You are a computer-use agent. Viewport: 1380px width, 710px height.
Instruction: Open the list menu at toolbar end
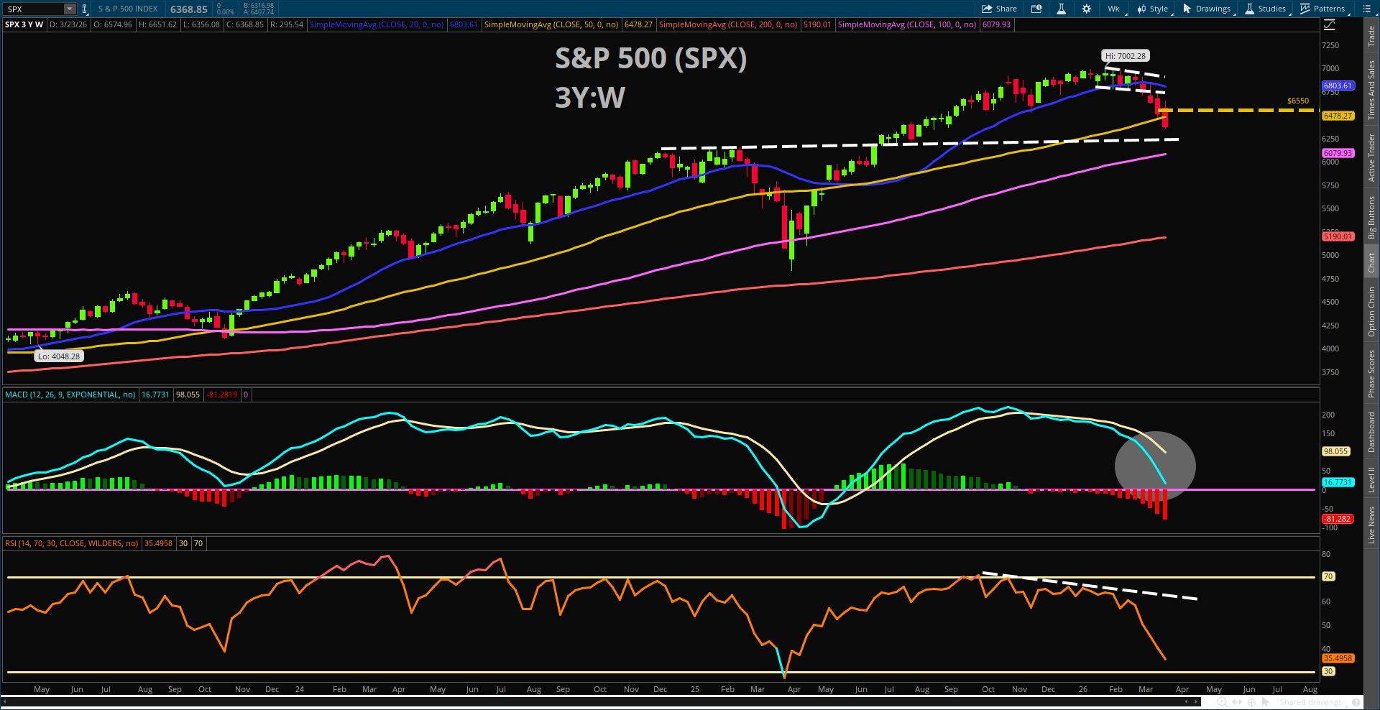click(1366, 9)
